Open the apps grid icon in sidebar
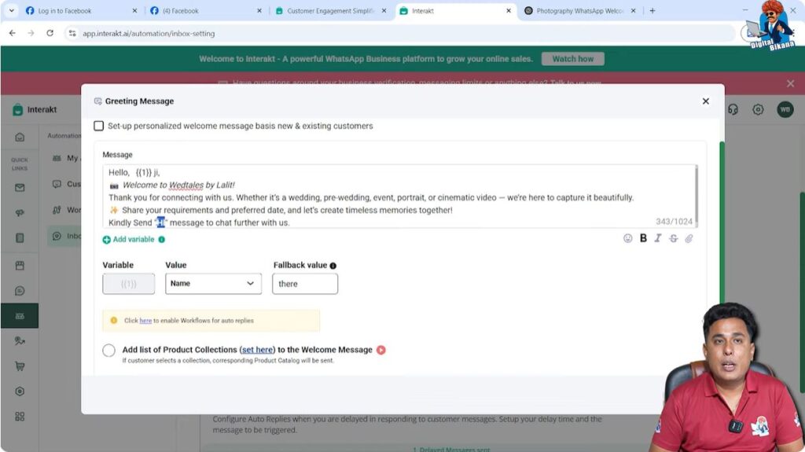 [20, 417]
